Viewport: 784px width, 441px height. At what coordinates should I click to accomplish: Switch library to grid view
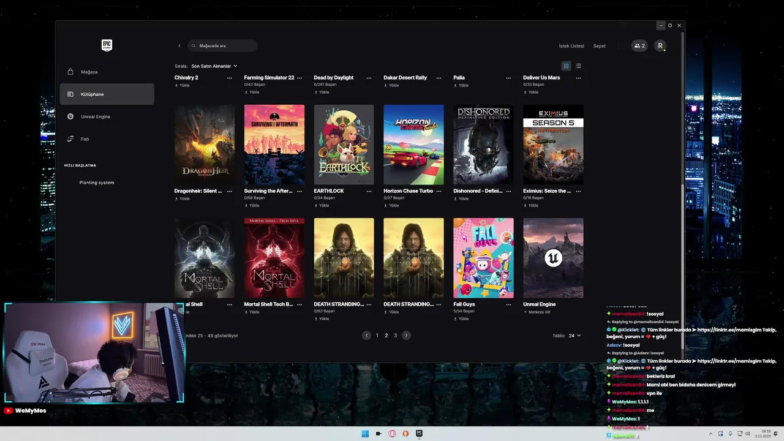pyautogui.click(x=566, y=66)
